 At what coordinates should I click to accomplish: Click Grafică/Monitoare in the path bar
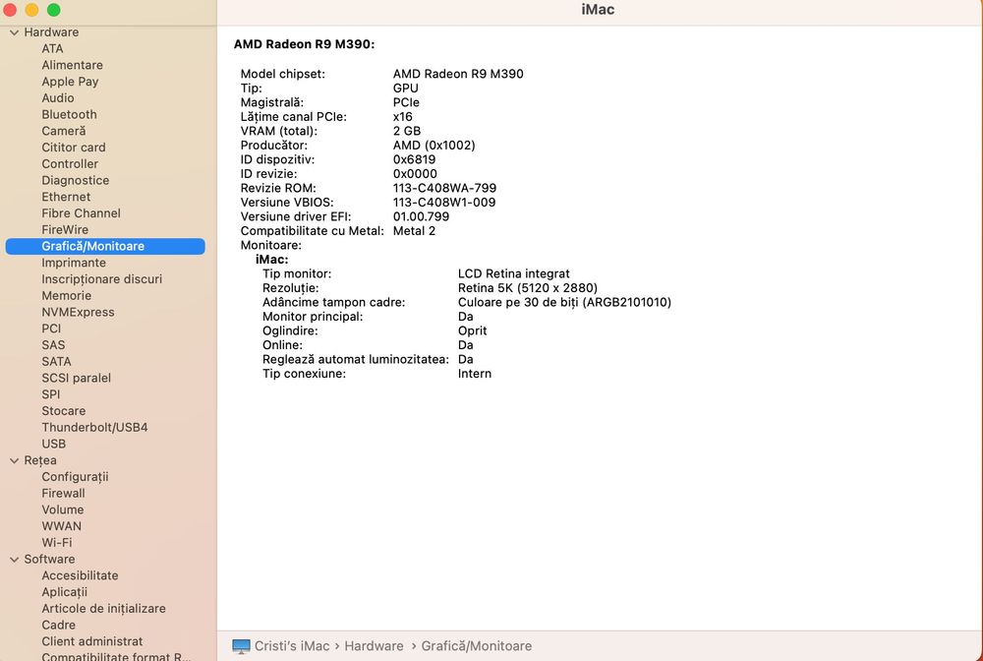tap(477, 646)
